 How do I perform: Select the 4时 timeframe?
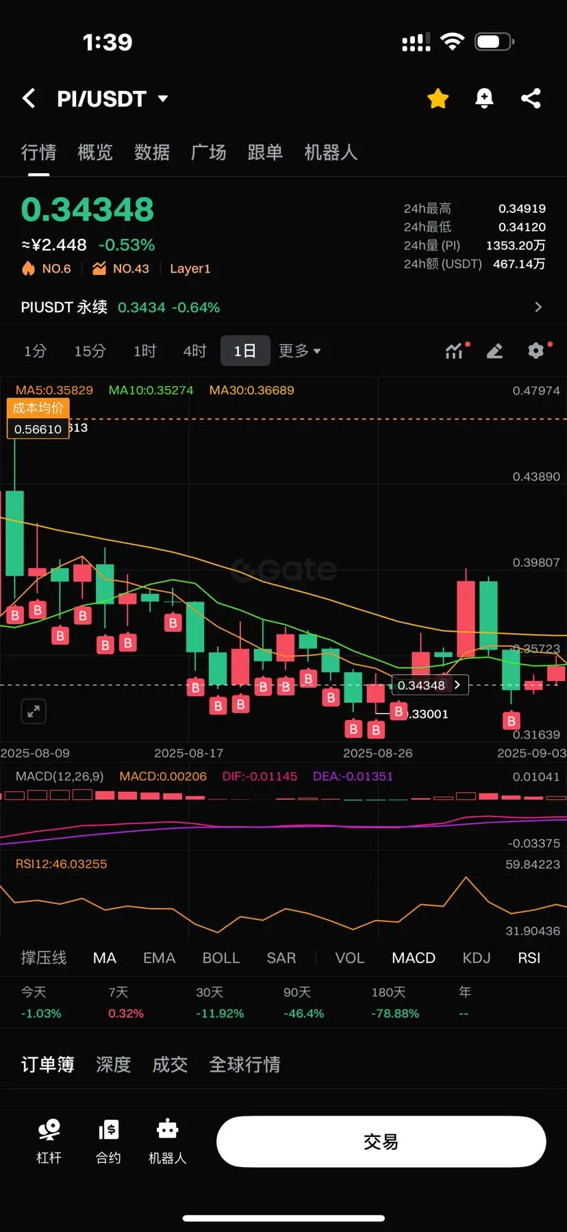click(x=194, y=351)
